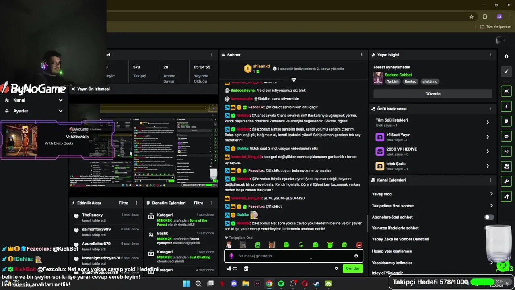Open the info icon in right sidebar
This screenshot has height=290, width=515.
(x=506, y=56)
